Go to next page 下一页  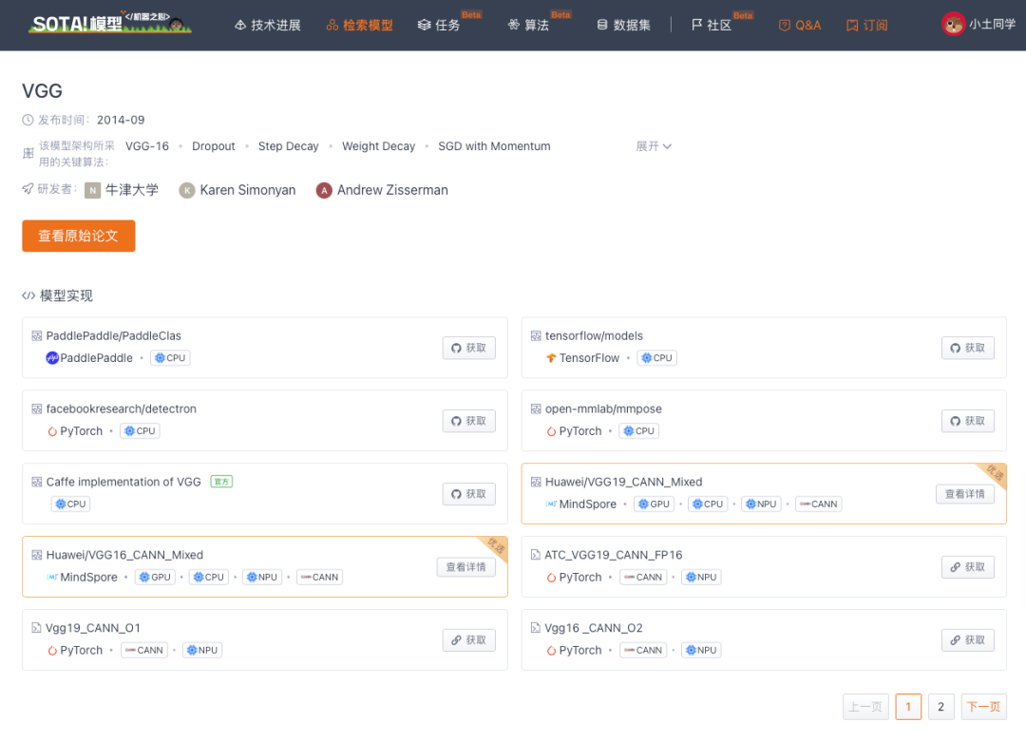point(983,707)
